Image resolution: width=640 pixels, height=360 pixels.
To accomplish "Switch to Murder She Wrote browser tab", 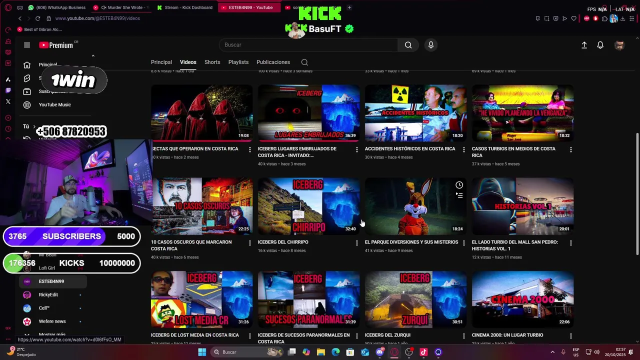I will coord(121,7).
